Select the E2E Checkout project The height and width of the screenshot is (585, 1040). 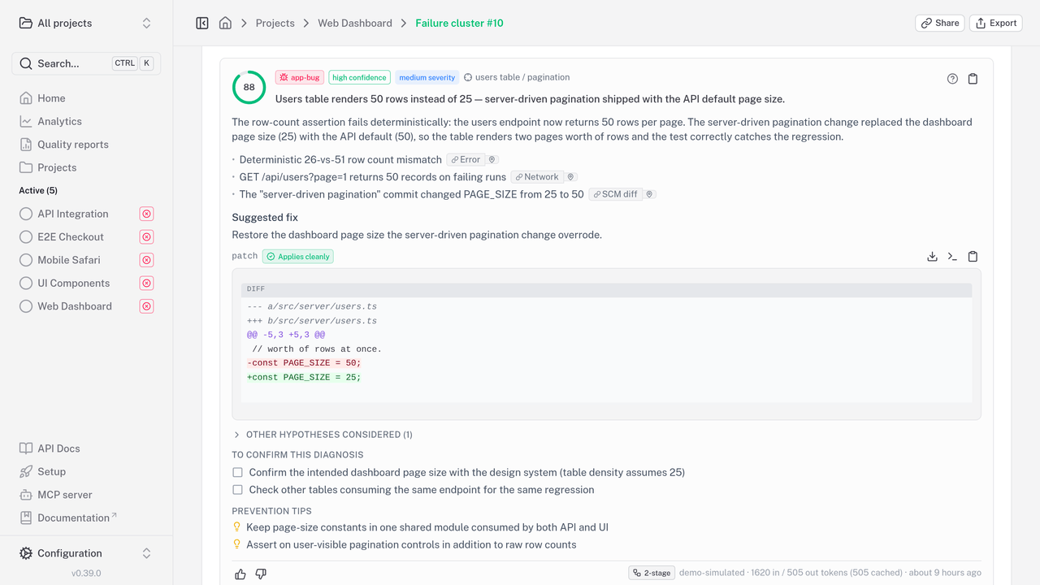pos(71,237)
